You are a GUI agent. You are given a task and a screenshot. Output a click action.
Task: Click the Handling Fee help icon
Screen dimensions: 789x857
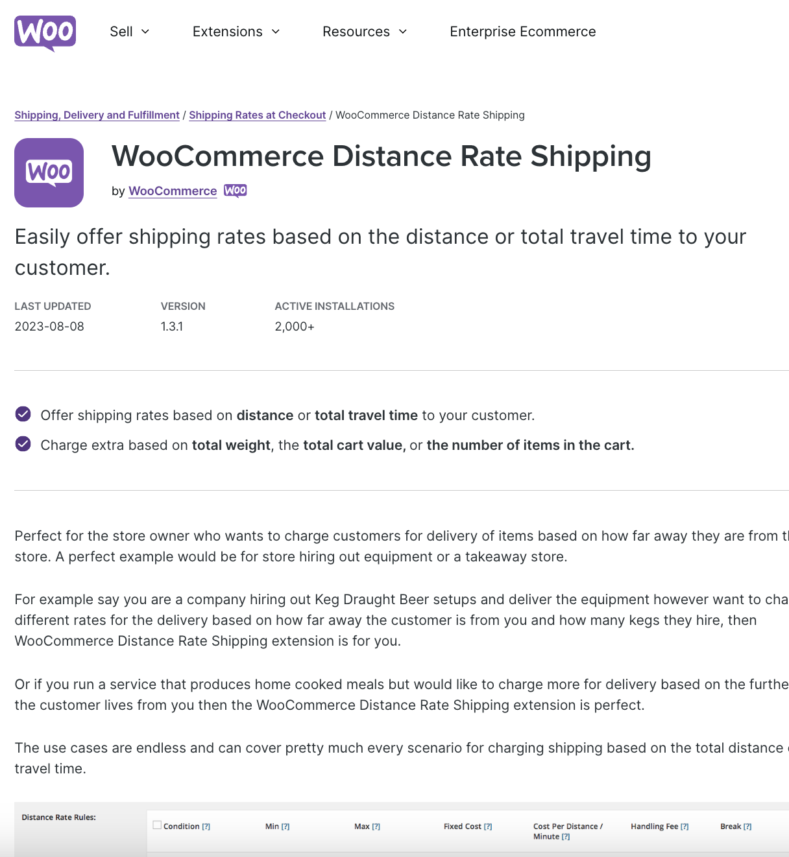685,826
